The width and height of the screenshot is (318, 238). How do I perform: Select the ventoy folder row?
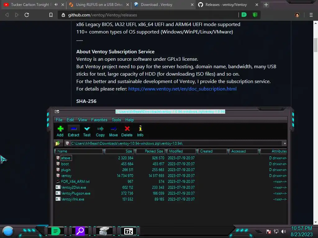[171, 176]
